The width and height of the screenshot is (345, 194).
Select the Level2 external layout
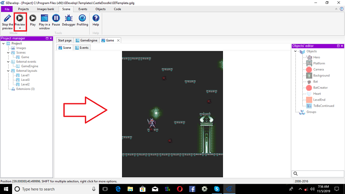(x=25, y=84)
